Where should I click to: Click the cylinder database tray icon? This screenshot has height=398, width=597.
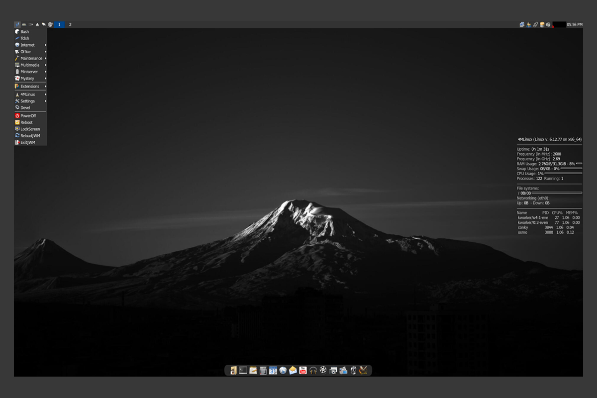pyautogui.click(x=542, y=24)
